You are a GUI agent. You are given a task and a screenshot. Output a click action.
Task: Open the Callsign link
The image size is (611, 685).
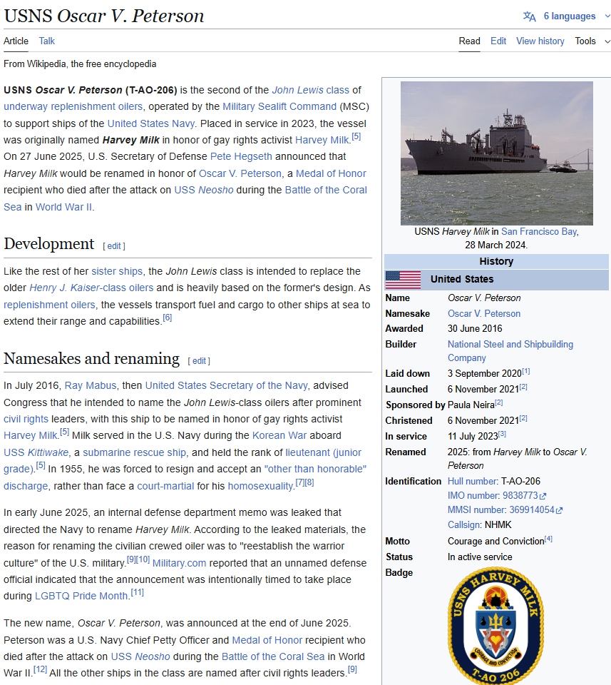pyautogui.click(x=463, y=524)
